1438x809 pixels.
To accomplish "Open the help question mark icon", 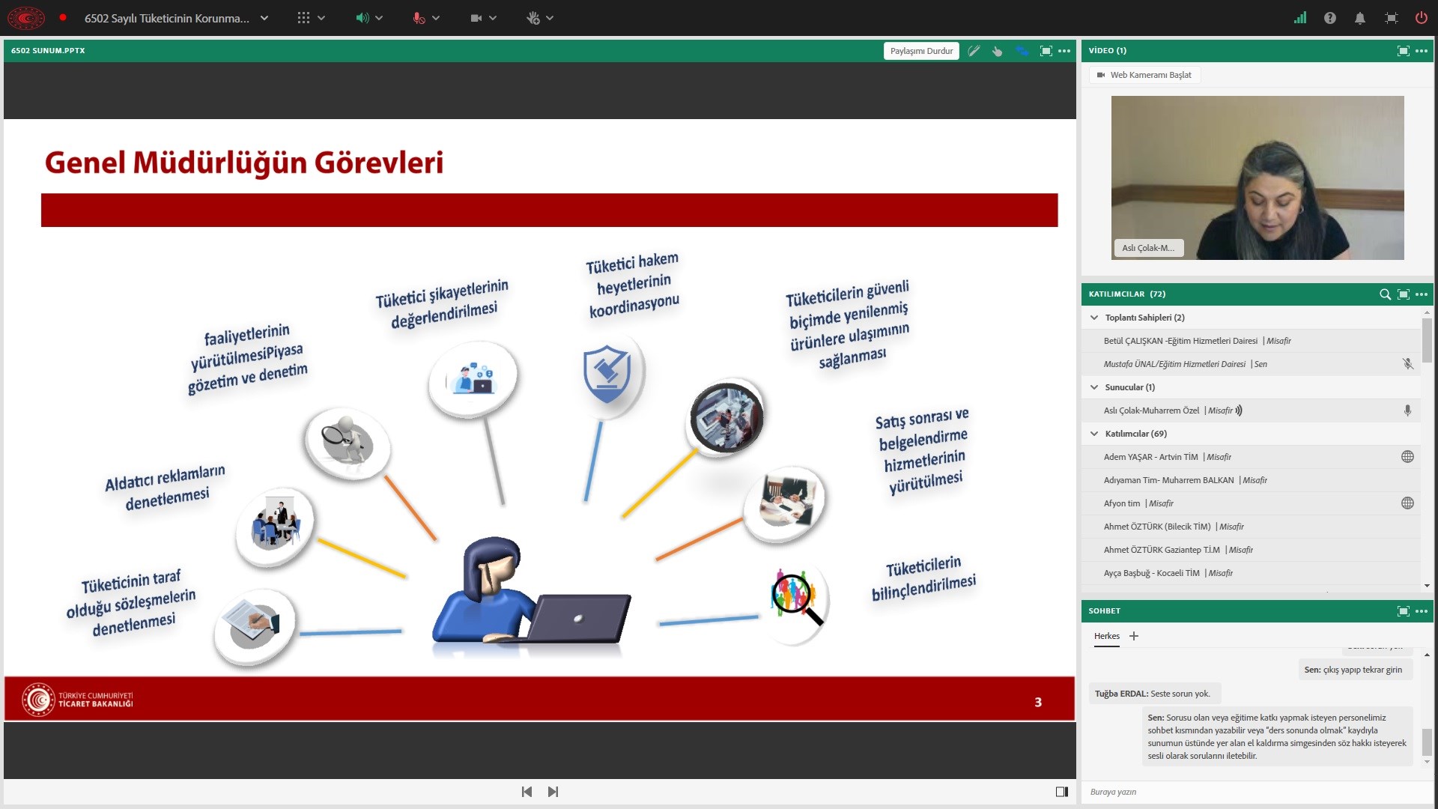I will 1330,18.
